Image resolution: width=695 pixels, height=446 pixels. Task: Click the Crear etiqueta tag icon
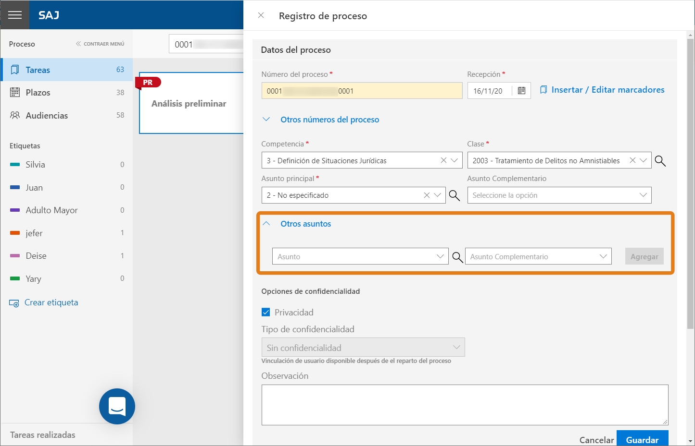tap(14, 303)
